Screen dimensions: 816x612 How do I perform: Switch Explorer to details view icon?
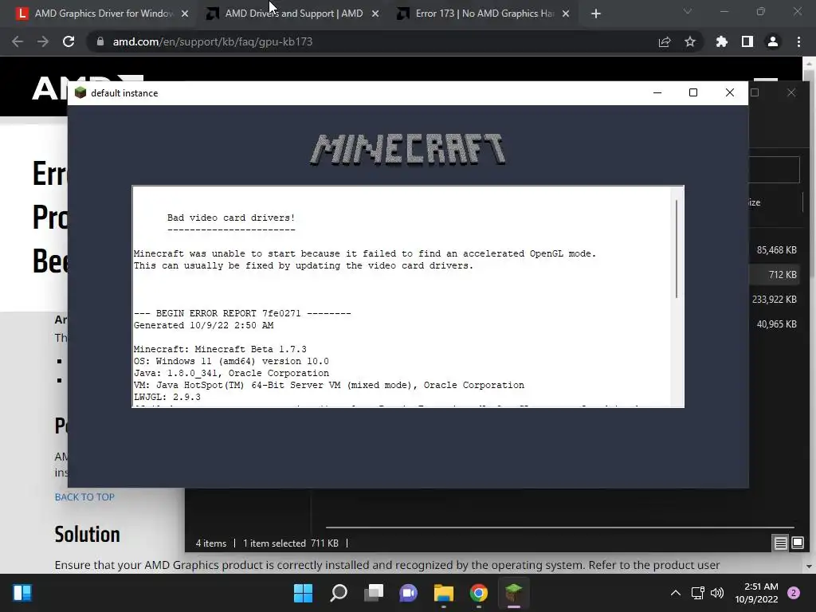(780, 543)
